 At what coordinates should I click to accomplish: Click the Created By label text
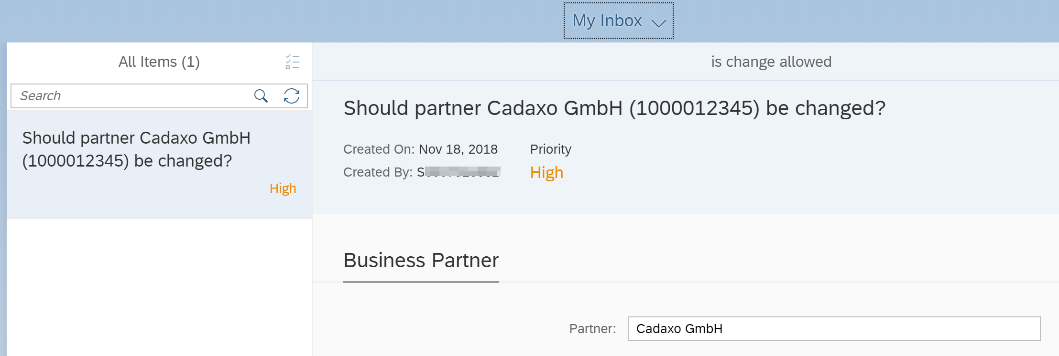coord(378,172)
